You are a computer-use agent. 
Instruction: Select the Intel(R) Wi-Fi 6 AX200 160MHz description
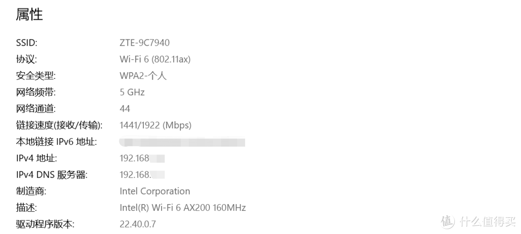[x=182, y=208]
